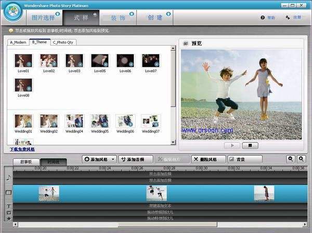
Task: Zoom in the timeline with magnifier
Action: pyautogui.click(x=301, y=159)
